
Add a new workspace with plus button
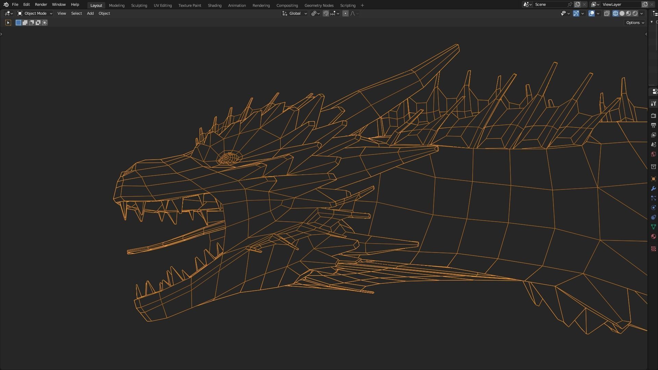pyautogui.click(x=362, y=5)
